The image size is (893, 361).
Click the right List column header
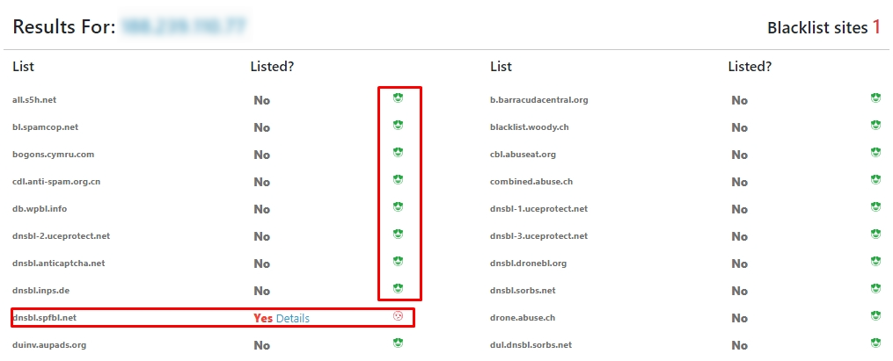pos(501,67)
